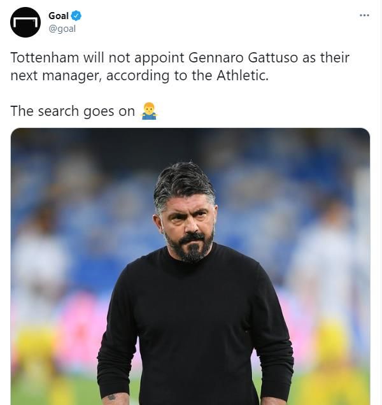Click the shrugging person emoji
The height and width of the screenshot is (405, 382).
149,111
